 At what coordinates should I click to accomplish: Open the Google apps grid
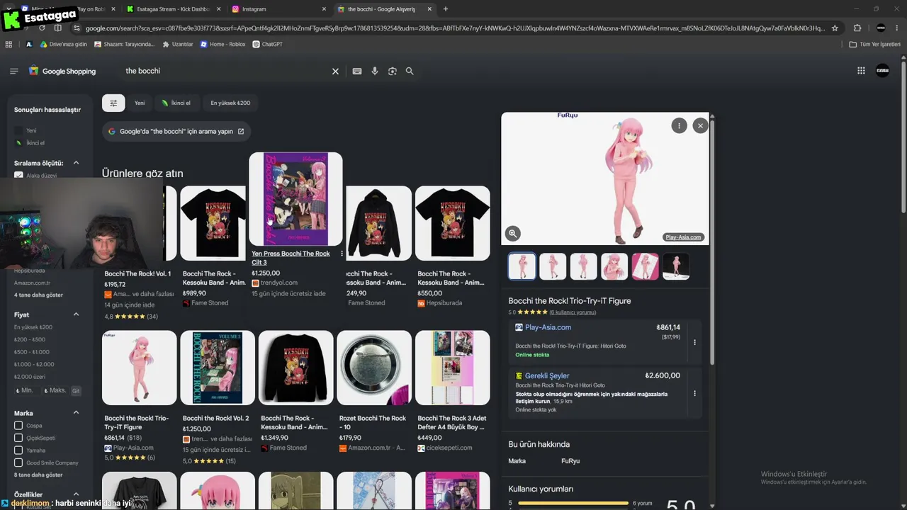[x=861, y=70]
